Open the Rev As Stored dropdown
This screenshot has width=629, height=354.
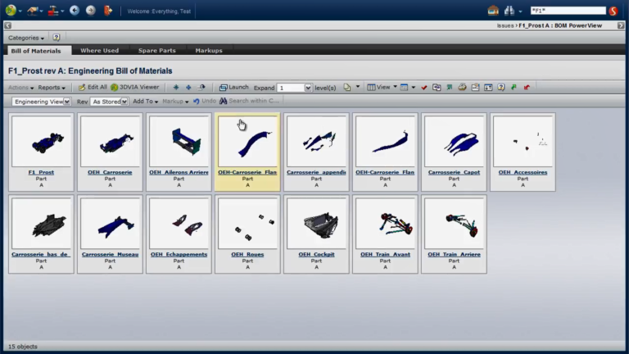tap(109, 102)
